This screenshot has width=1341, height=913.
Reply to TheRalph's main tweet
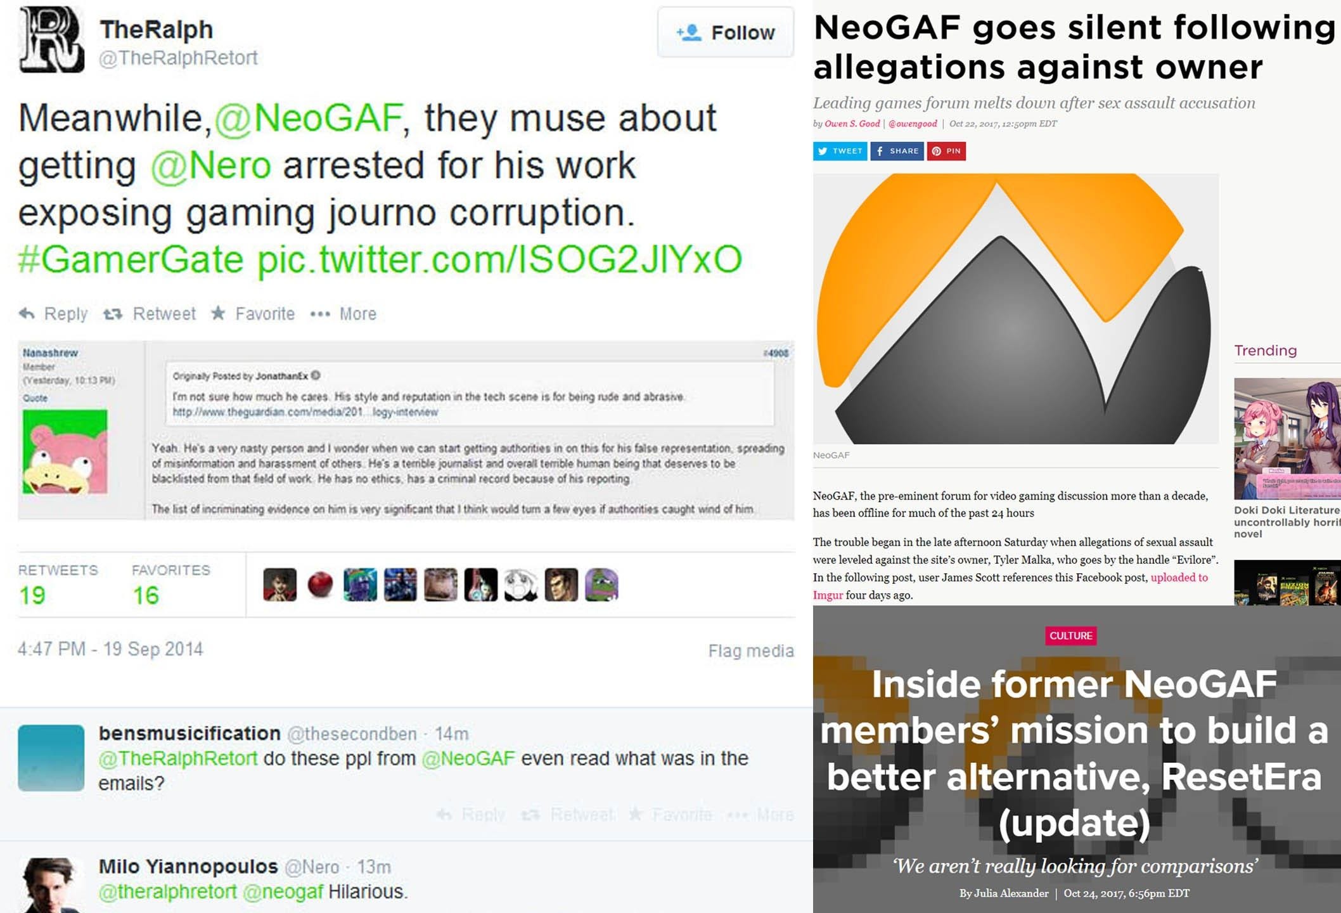click(53, 313)
